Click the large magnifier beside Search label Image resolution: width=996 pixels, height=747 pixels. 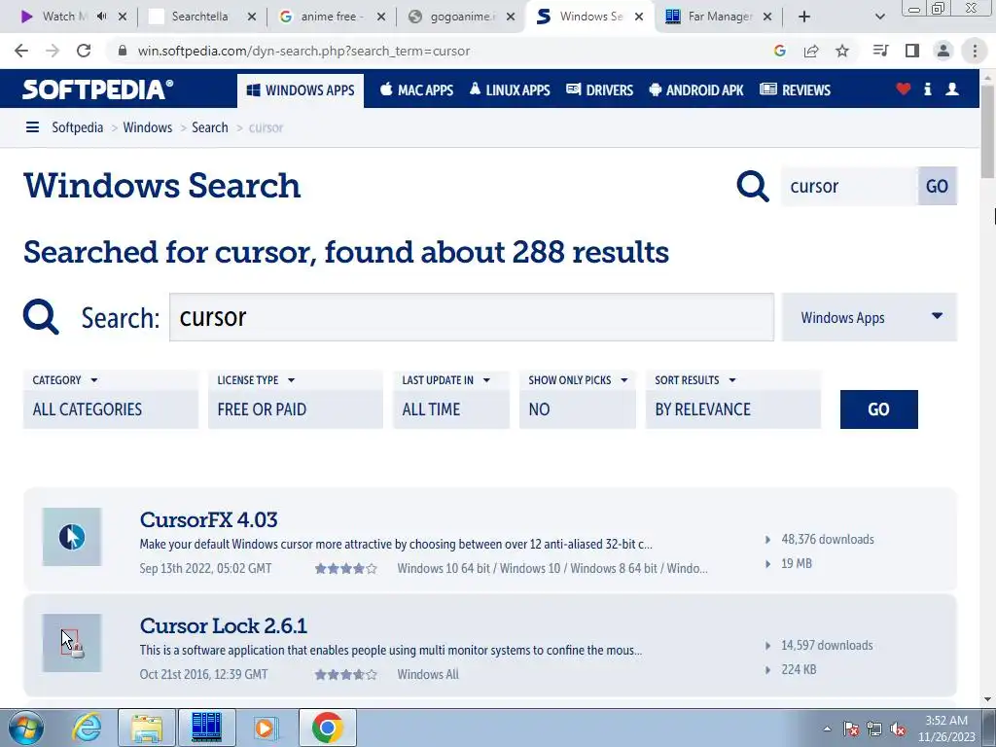41,317
